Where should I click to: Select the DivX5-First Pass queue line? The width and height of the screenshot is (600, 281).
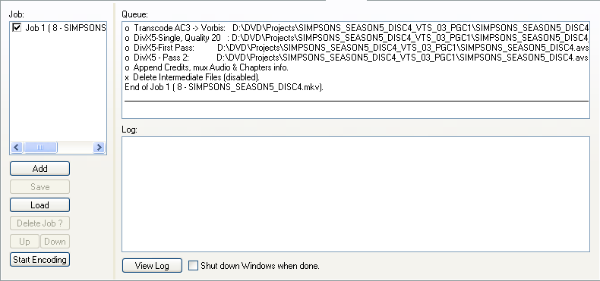356,48
